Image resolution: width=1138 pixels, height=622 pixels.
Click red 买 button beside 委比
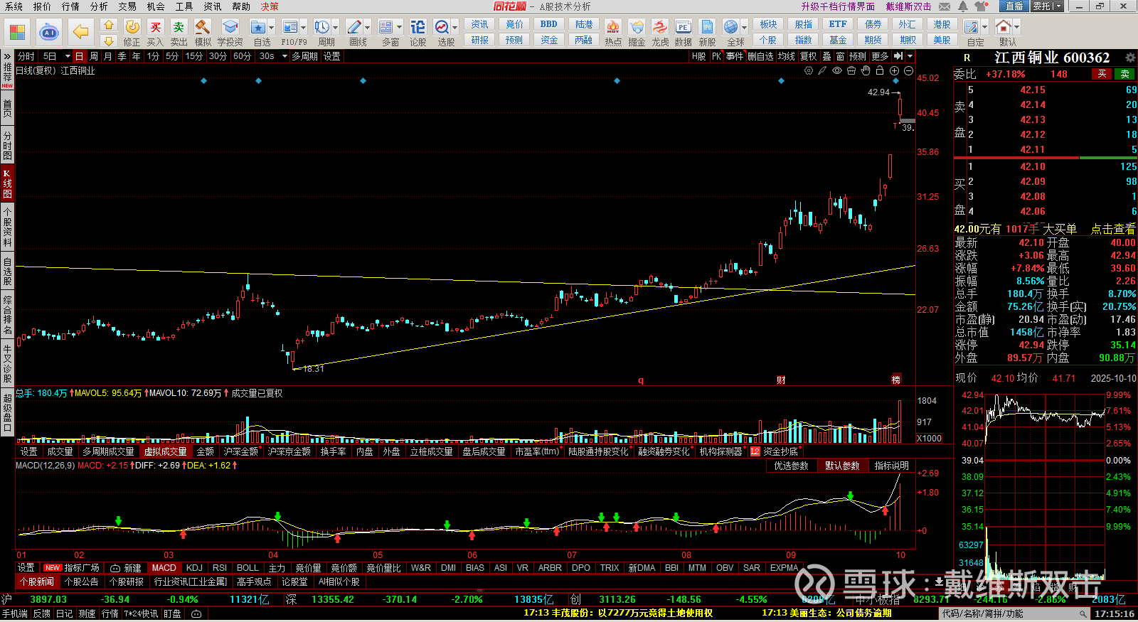point(1102,74)
